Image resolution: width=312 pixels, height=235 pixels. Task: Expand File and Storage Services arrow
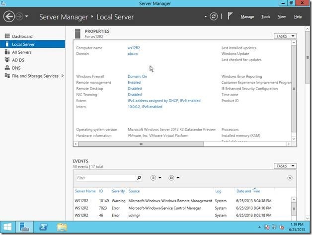pyautogui.click(x=63, y=76)
